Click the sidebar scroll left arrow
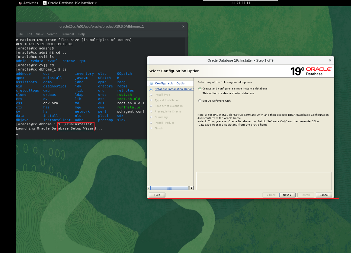This screenshot has height=253, width=351. pyautogui.click(x=149, y=188)
